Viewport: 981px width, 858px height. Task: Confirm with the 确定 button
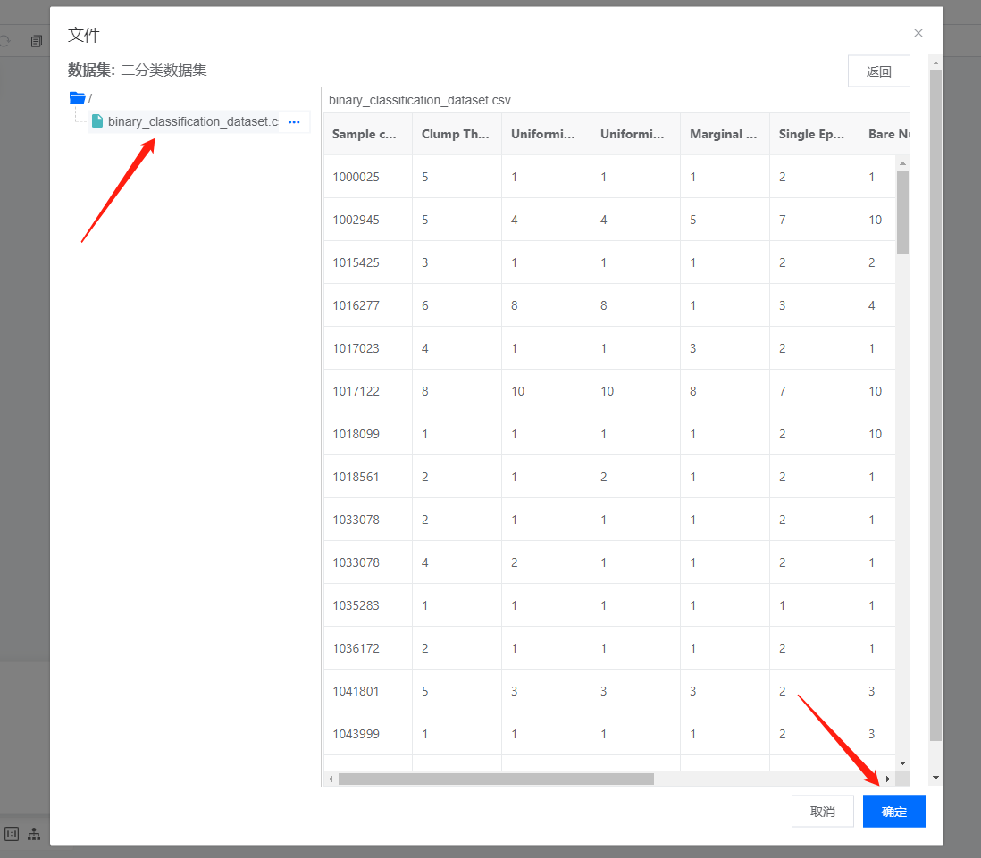click(893, 811)
